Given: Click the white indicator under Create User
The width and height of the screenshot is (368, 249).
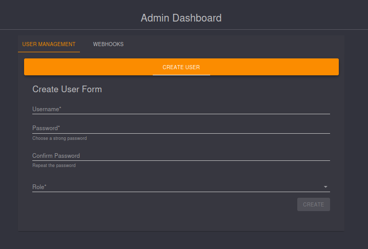Looking at the screenshot, I should pos(181,75).
